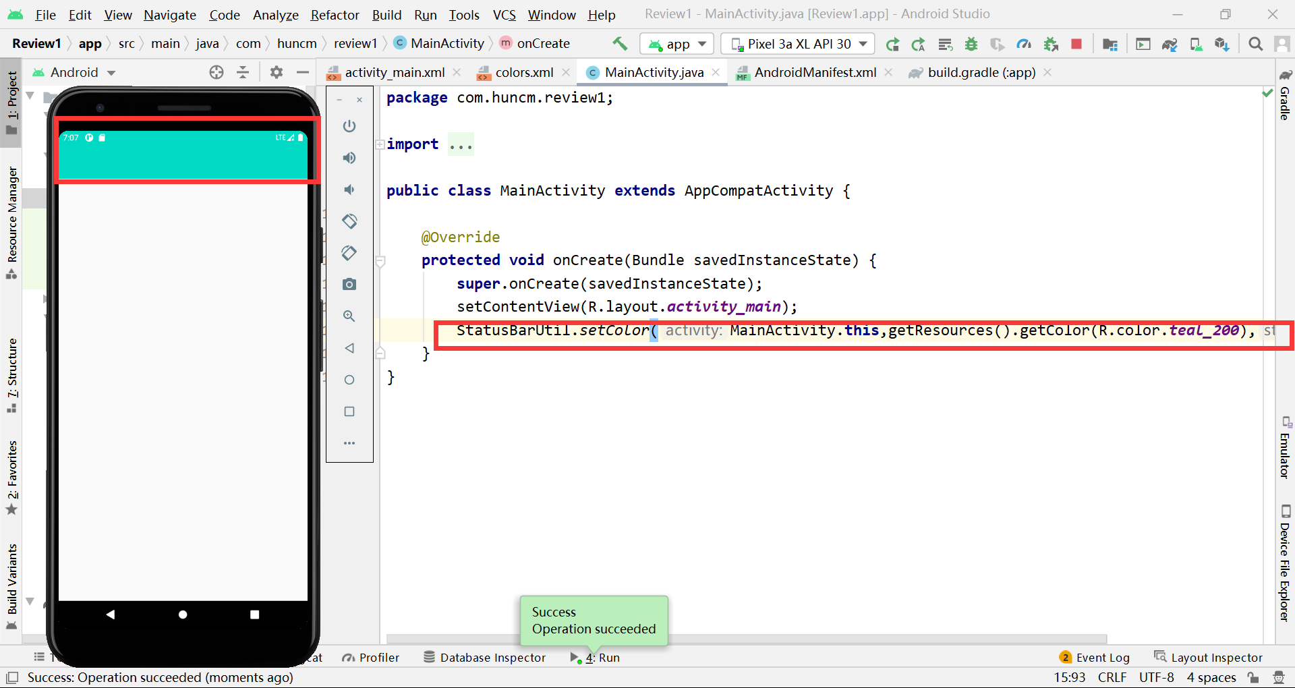Click the emulator panel Overview square
Image resolution: width=1295 pixels, height=688 pixels.
pyautogui.click(x=349, y=411)
